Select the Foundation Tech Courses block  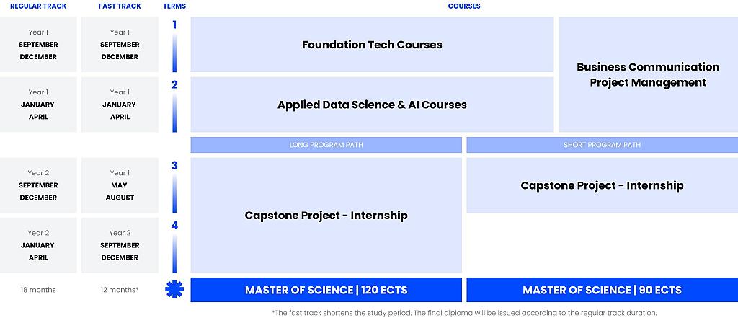(x=372, y=45)
